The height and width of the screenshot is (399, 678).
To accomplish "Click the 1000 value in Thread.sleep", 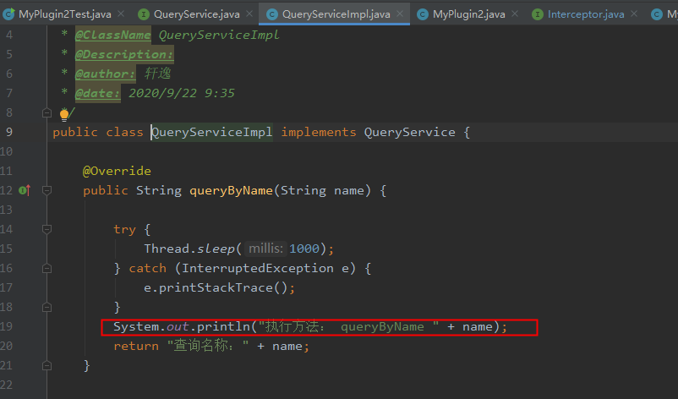I will click(x=304, y=249).
